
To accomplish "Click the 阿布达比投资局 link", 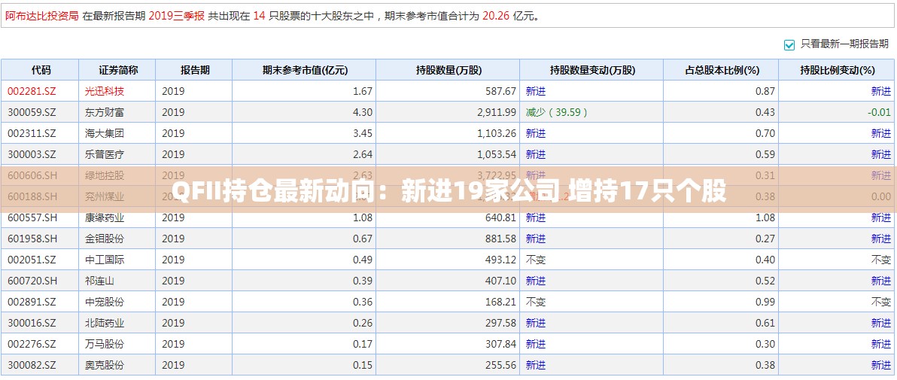I will tap(42, 16).
